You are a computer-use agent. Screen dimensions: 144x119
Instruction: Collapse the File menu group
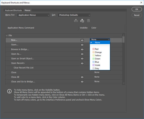tap(7, 35)
